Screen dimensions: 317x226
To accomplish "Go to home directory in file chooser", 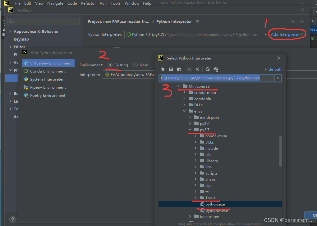I will [x=163, y=69].
